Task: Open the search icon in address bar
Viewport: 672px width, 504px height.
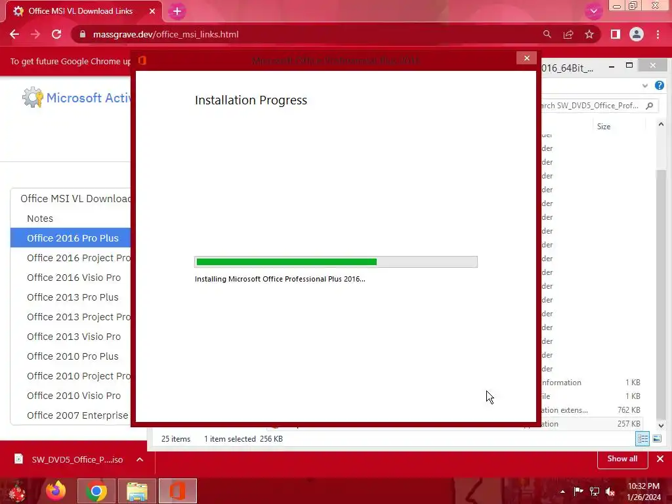Action: (x=547, y=34)
